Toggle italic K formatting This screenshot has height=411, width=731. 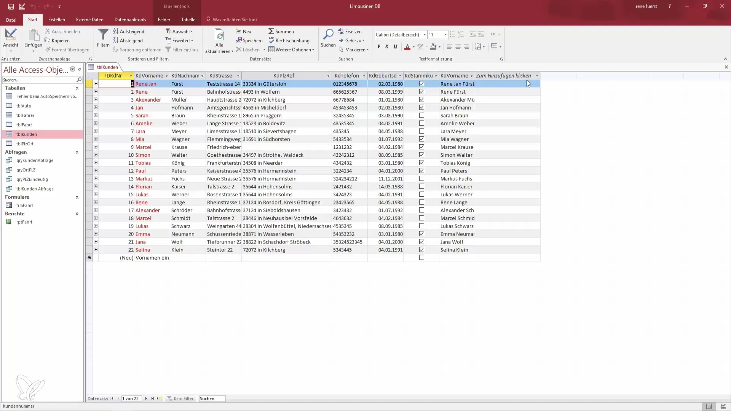pos(387,47)
